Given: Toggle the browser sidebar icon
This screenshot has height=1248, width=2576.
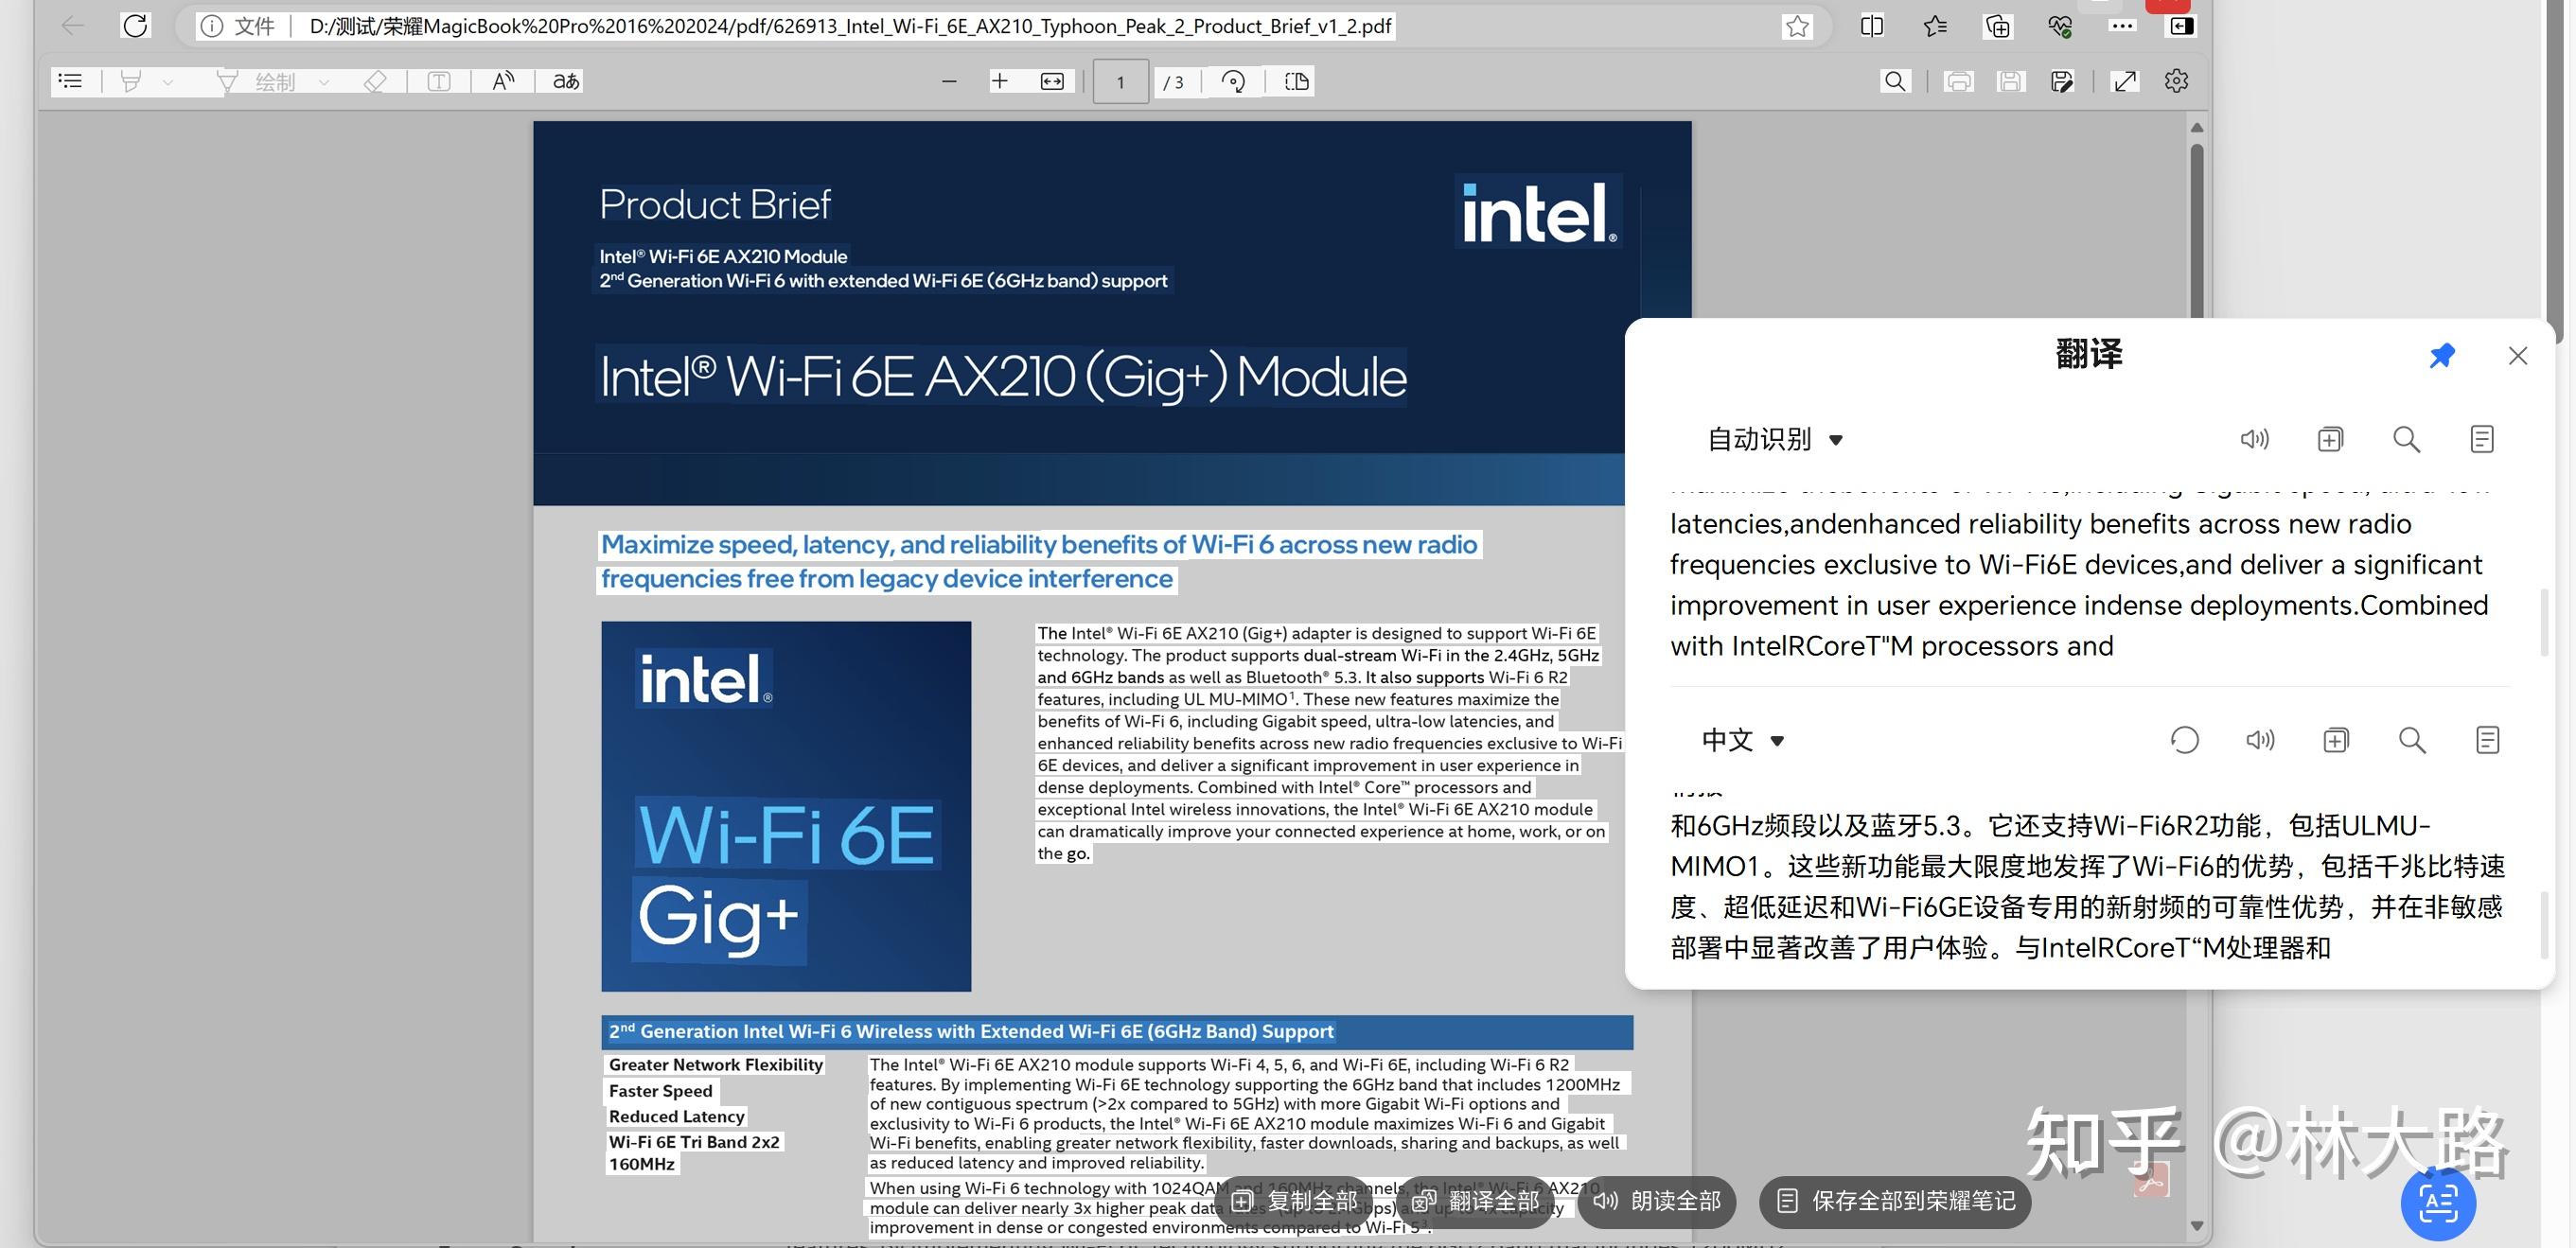Looking at the screenshot, I should pos(2182,26).
